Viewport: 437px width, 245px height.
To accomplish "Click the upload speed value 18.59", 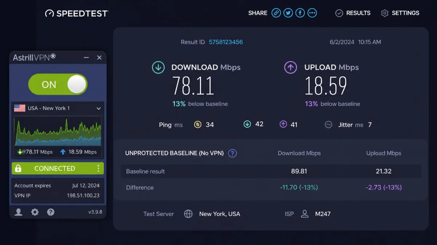I will 326,86.
